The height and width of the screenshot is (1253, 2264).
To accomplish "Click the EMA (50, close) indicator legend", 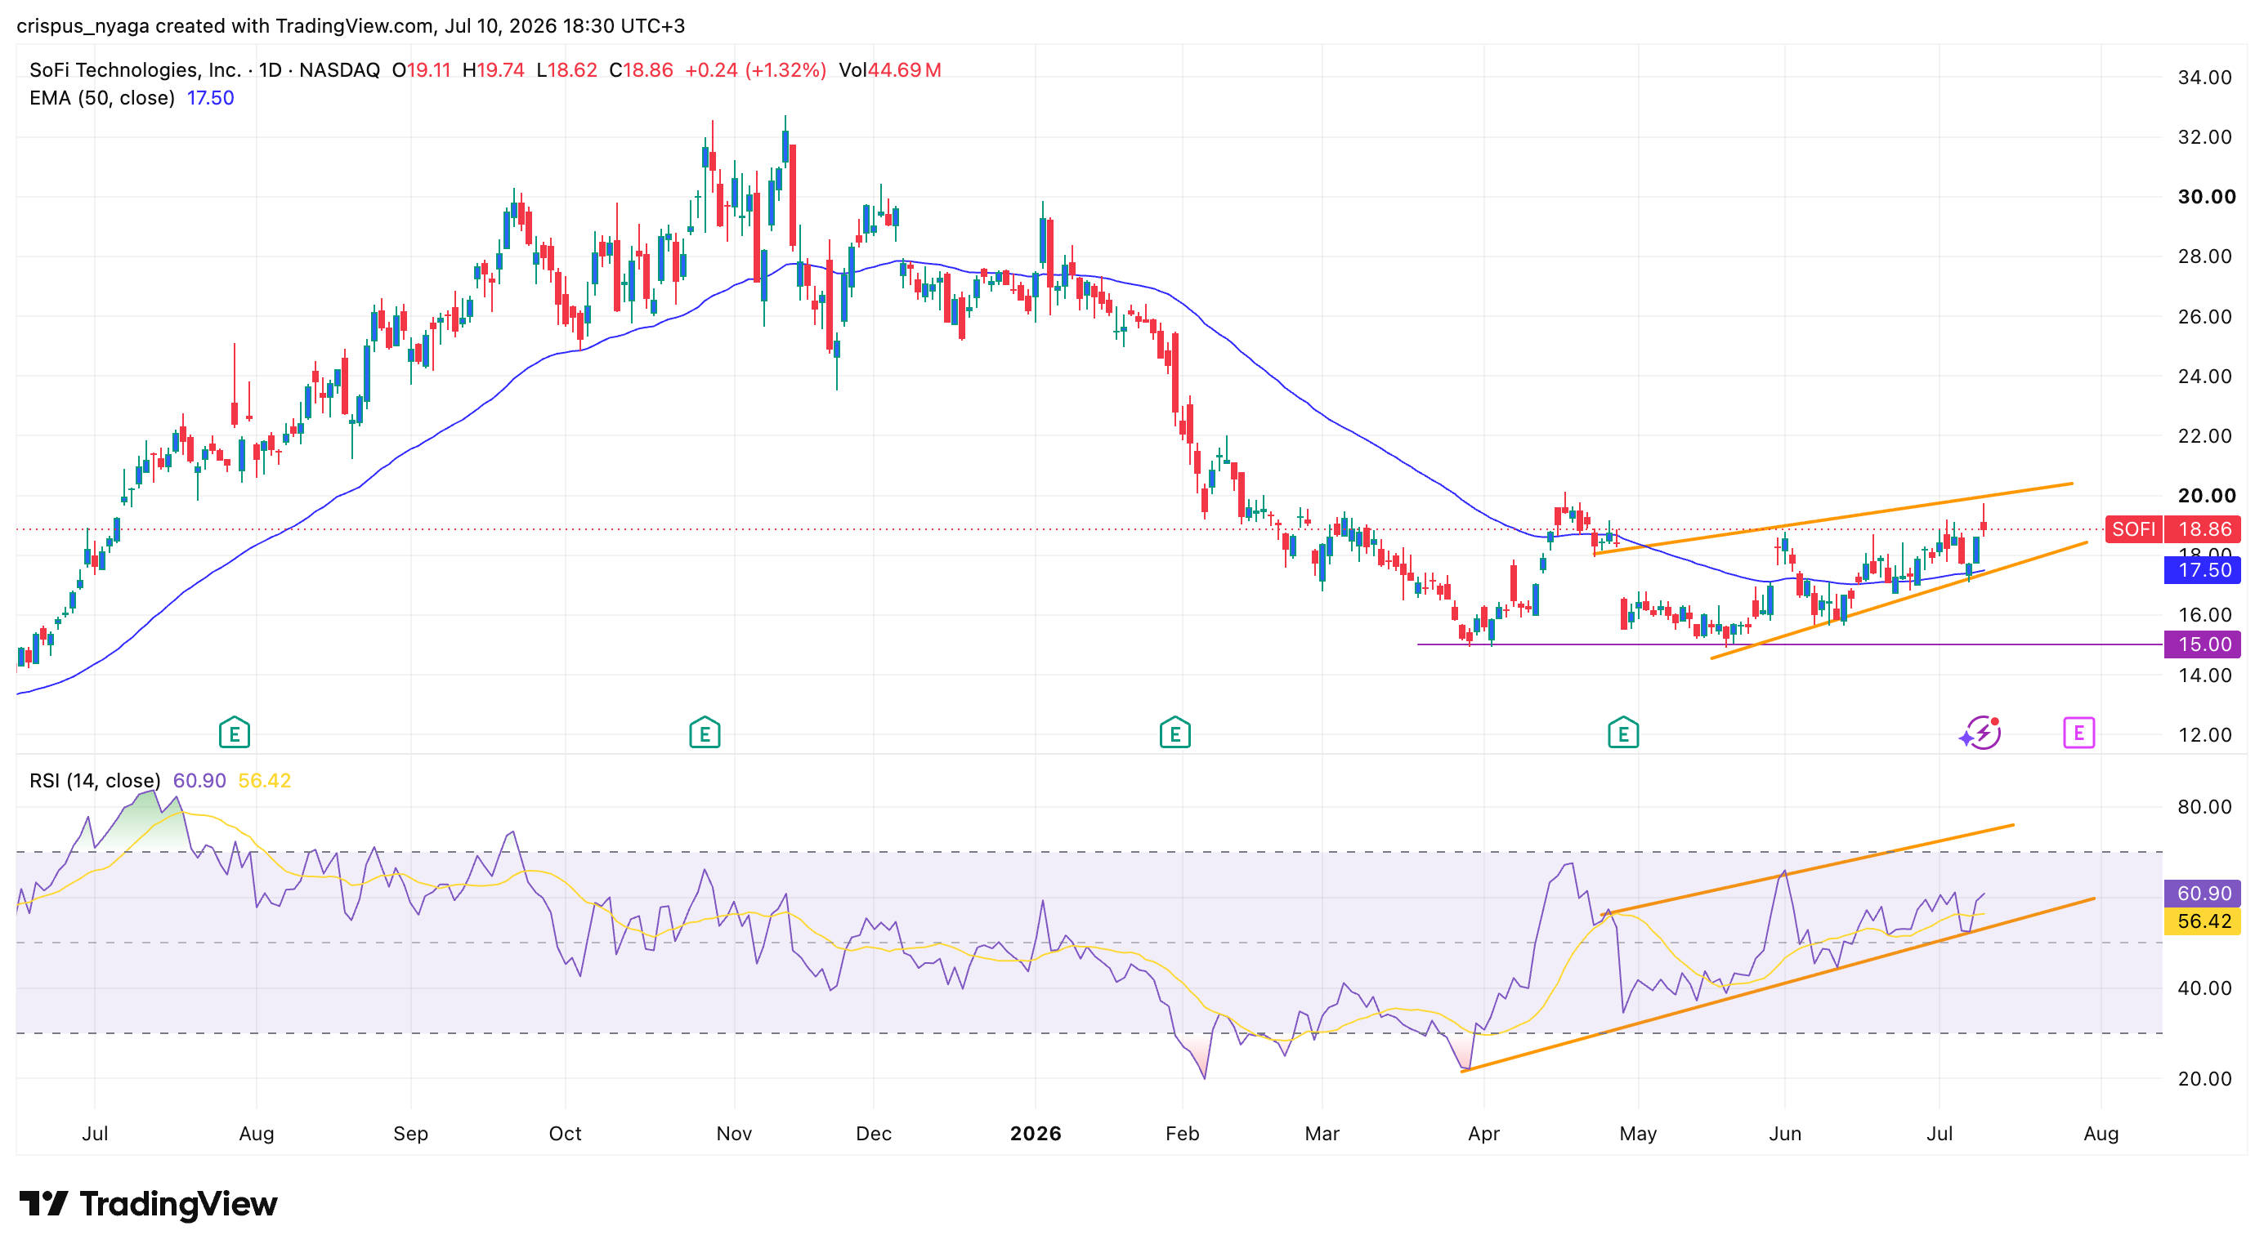I will [102, 98].
